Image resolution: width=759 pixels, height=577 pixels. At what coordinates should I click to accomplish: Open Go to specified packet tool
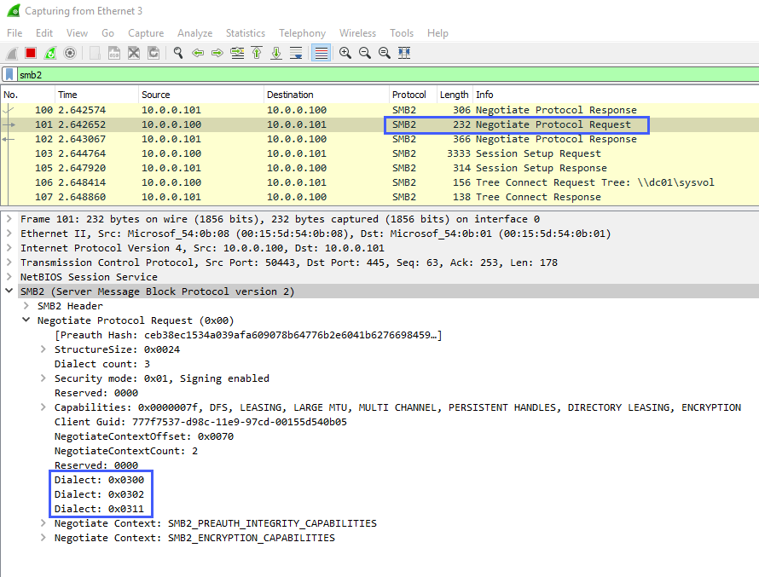237,53
